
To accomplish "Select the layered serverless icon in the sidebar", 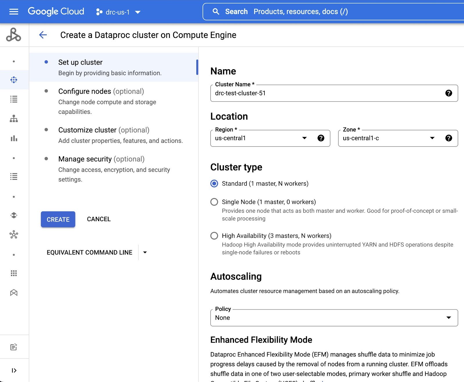I will pyautogui.click(x=14, y=215).
